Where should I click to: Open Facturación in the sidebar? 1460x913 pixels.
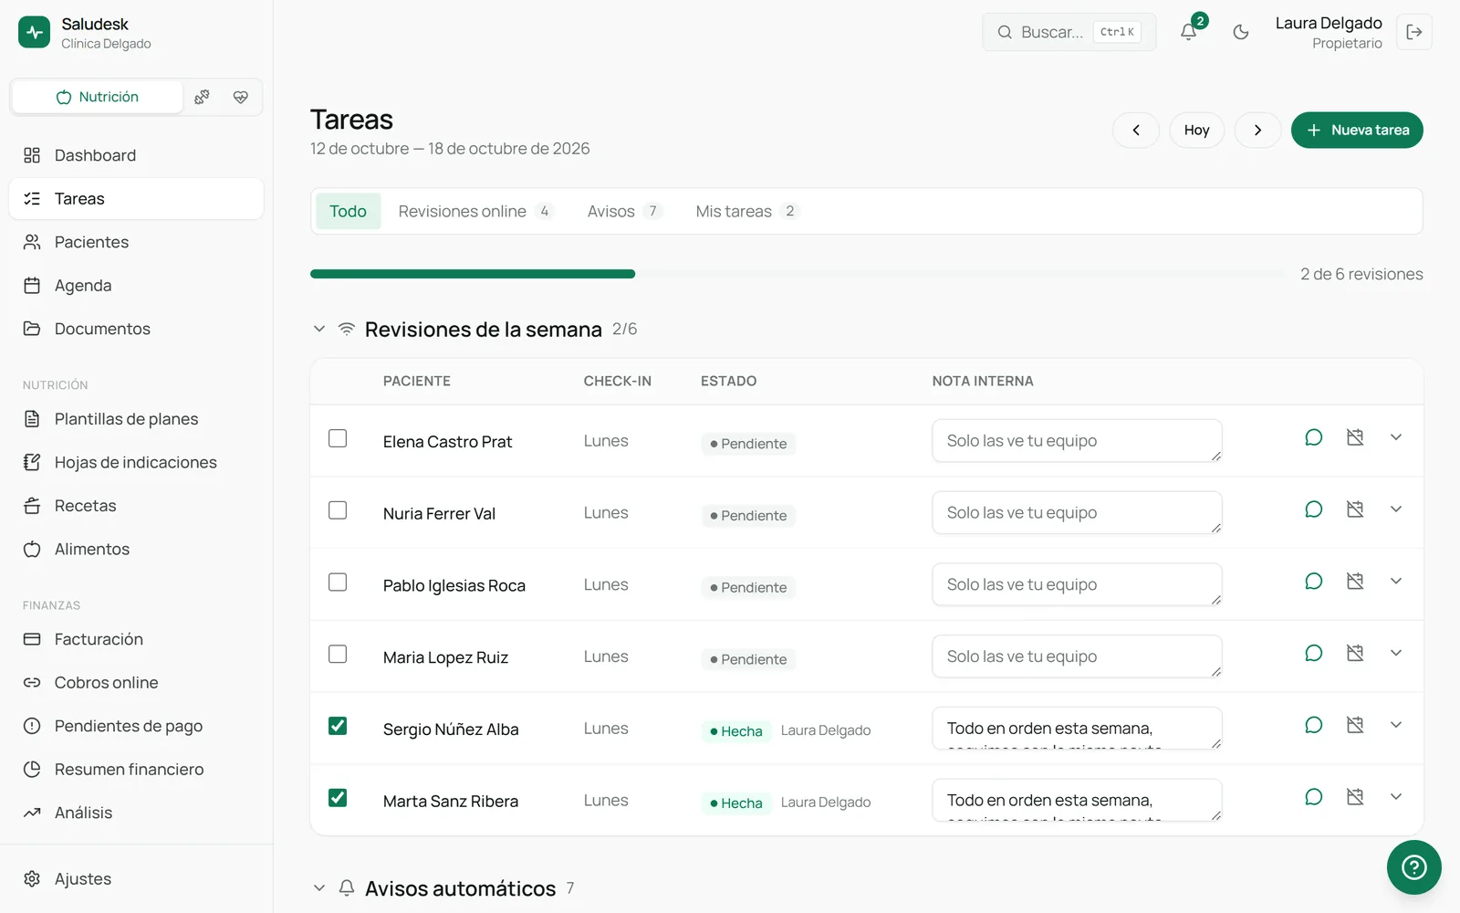136,639
